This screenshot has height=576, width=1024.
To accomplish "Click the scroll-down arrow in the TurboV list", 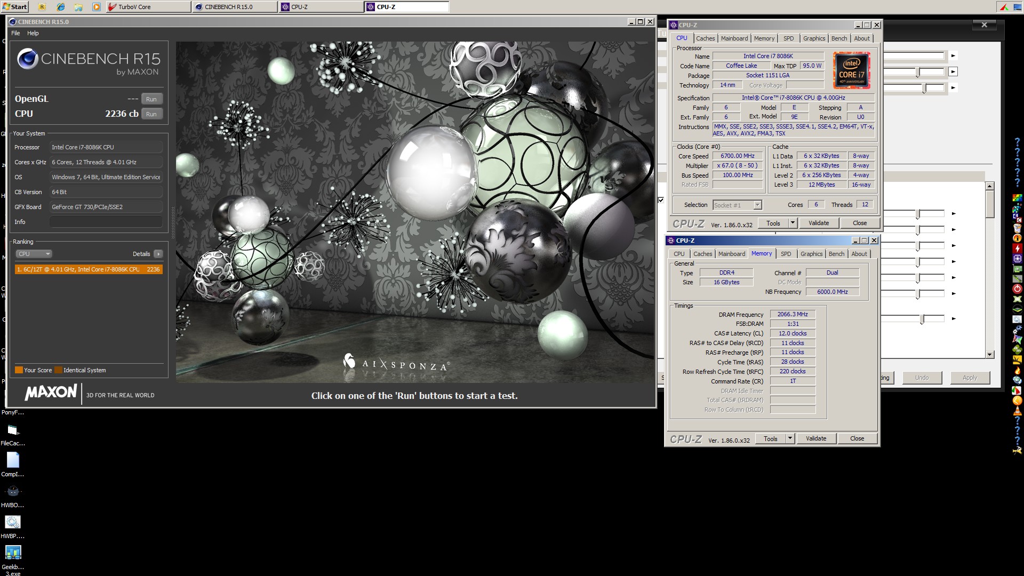I will click(990, 355).
